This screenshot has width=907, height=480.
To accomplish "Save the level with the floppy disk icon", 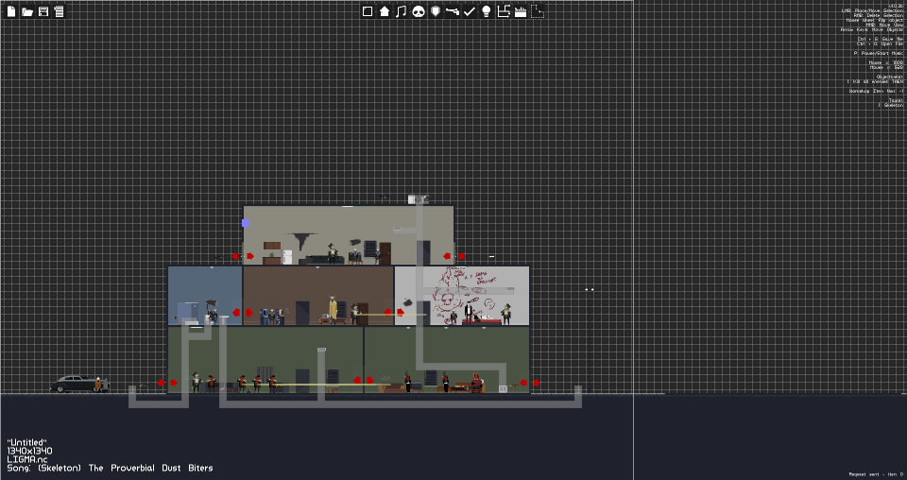I will click(x=43, y=11).
